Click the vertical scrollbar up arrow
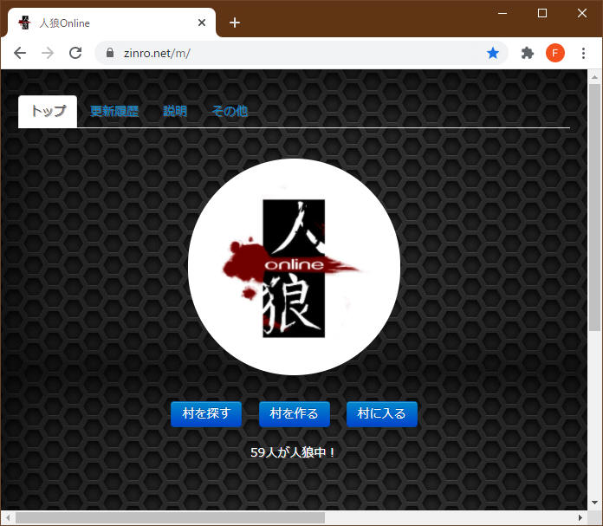This screenshot has width=603, height=526. coord(595,77)
